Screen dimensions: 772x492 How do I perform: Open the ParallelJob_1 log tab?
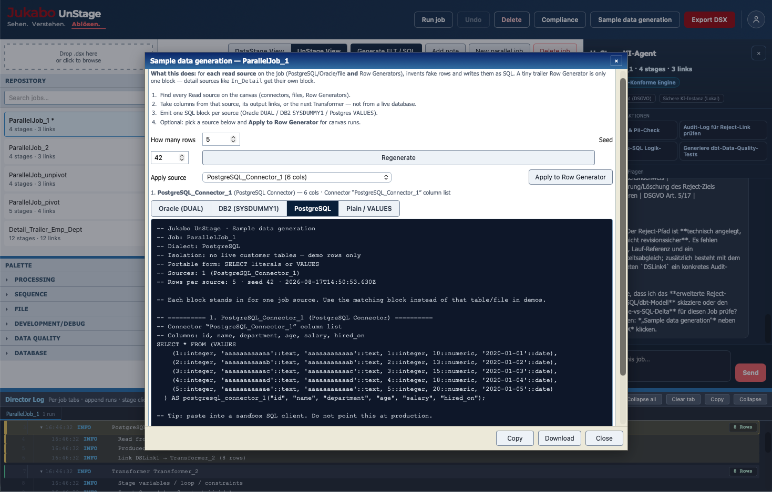pos(30,414)
